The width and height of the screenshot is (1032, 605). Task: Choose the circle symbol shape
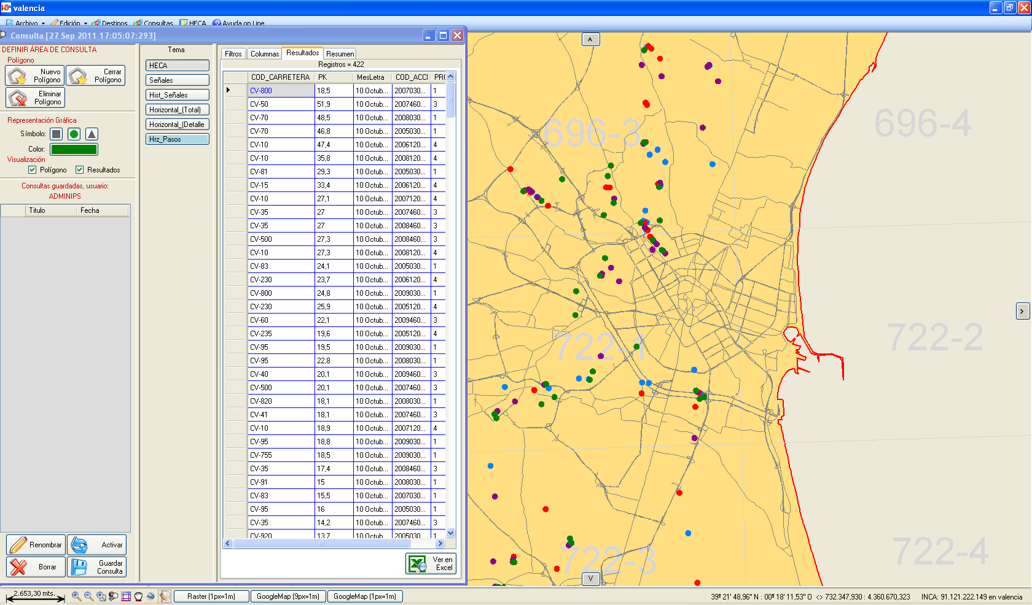74,134
